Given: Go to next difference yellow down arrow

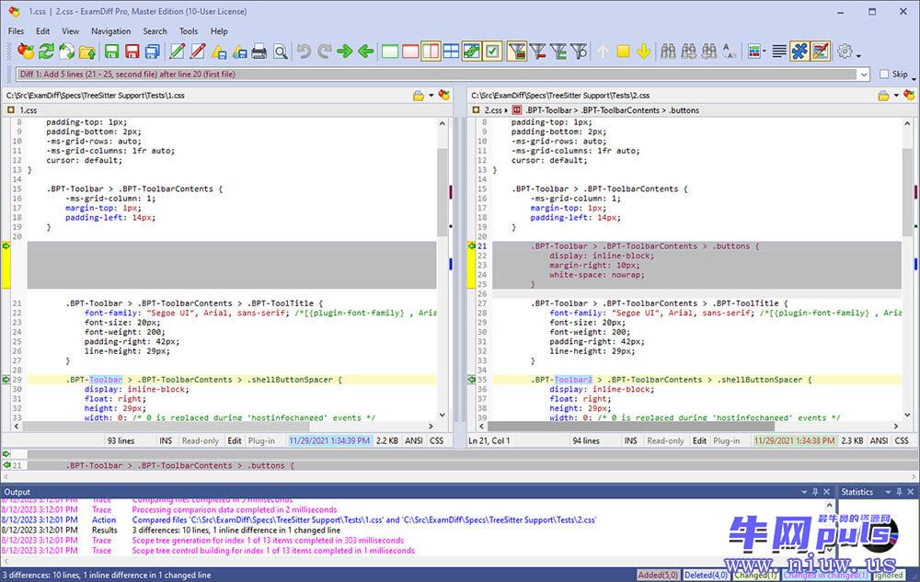Looking at the screenshot, I should pos(644,51).
